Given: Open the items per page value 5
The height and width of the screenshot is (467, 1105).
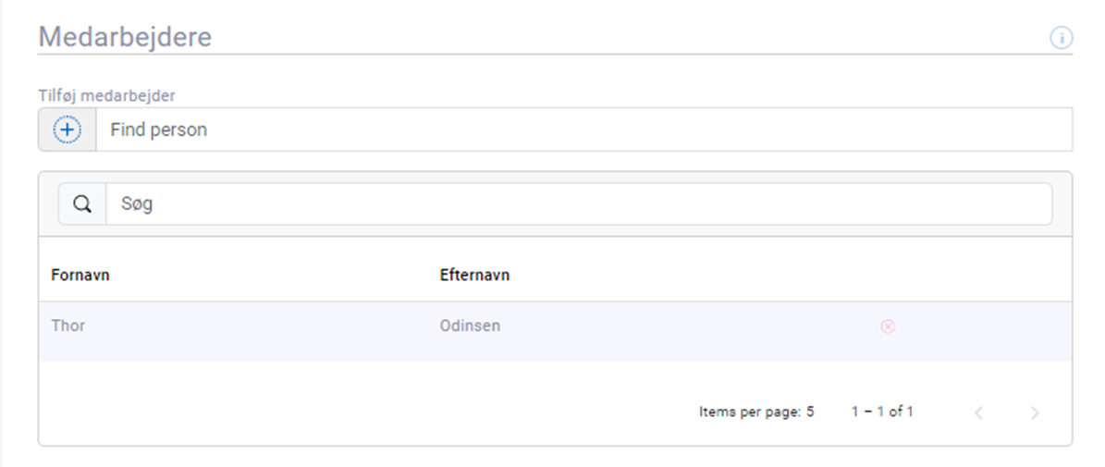Looking at the screenshot, I should (810, 412).
